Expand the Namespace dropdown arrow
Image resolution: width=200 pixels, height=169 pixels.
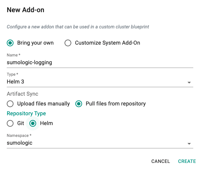pos(189,144)
